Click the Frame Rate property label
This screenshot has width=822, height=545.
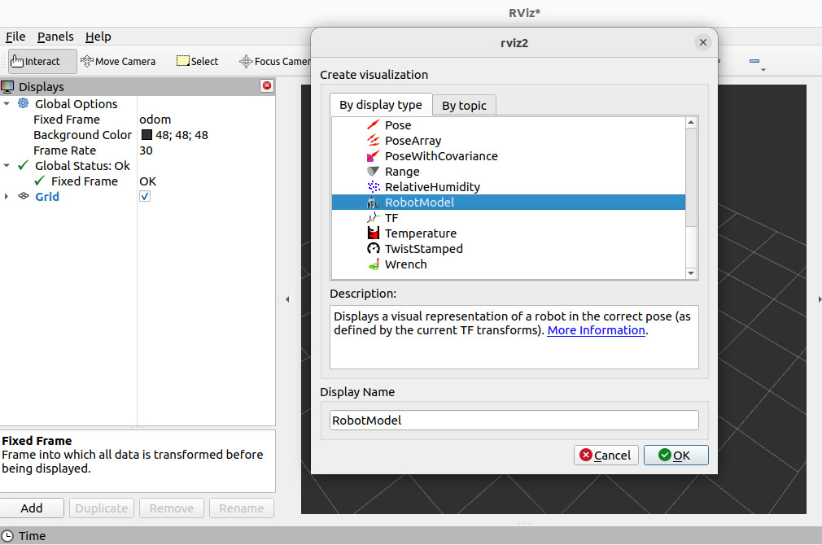click(x=64, y=150)
